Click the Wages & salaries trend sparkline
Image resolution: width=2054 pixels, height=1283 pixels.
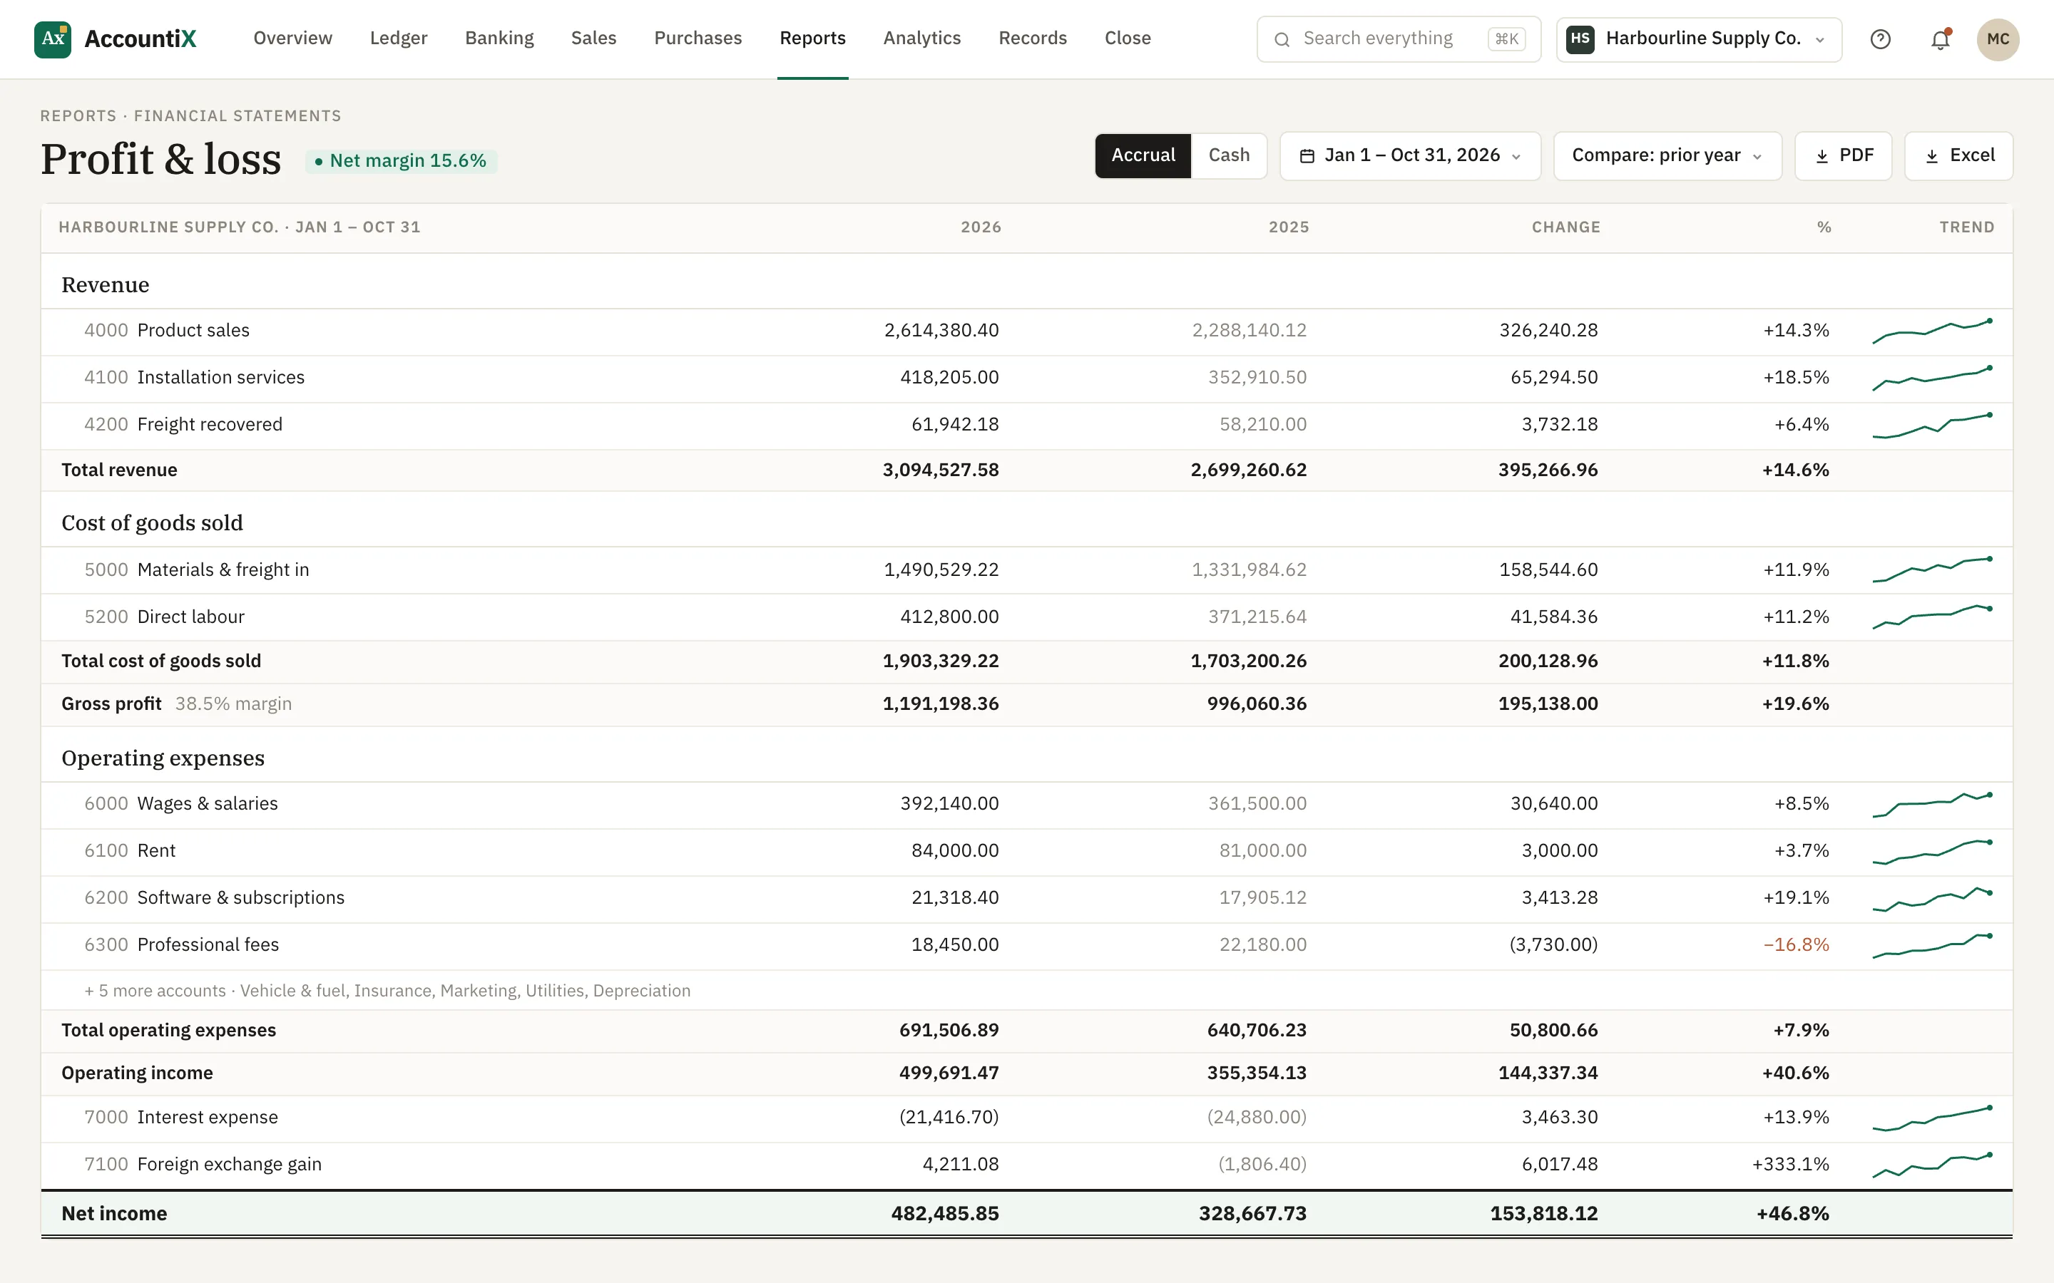point(1933,805)
